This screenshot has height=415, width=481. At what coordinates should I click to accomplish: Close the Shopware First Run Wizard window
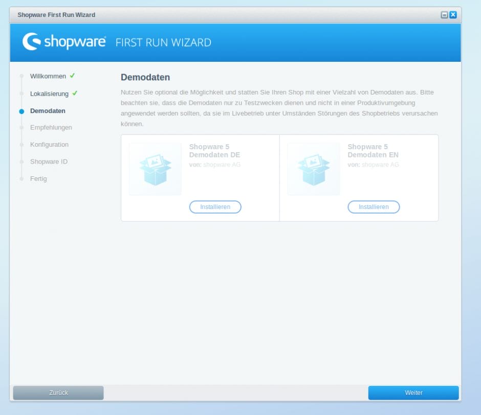point(453,15)
